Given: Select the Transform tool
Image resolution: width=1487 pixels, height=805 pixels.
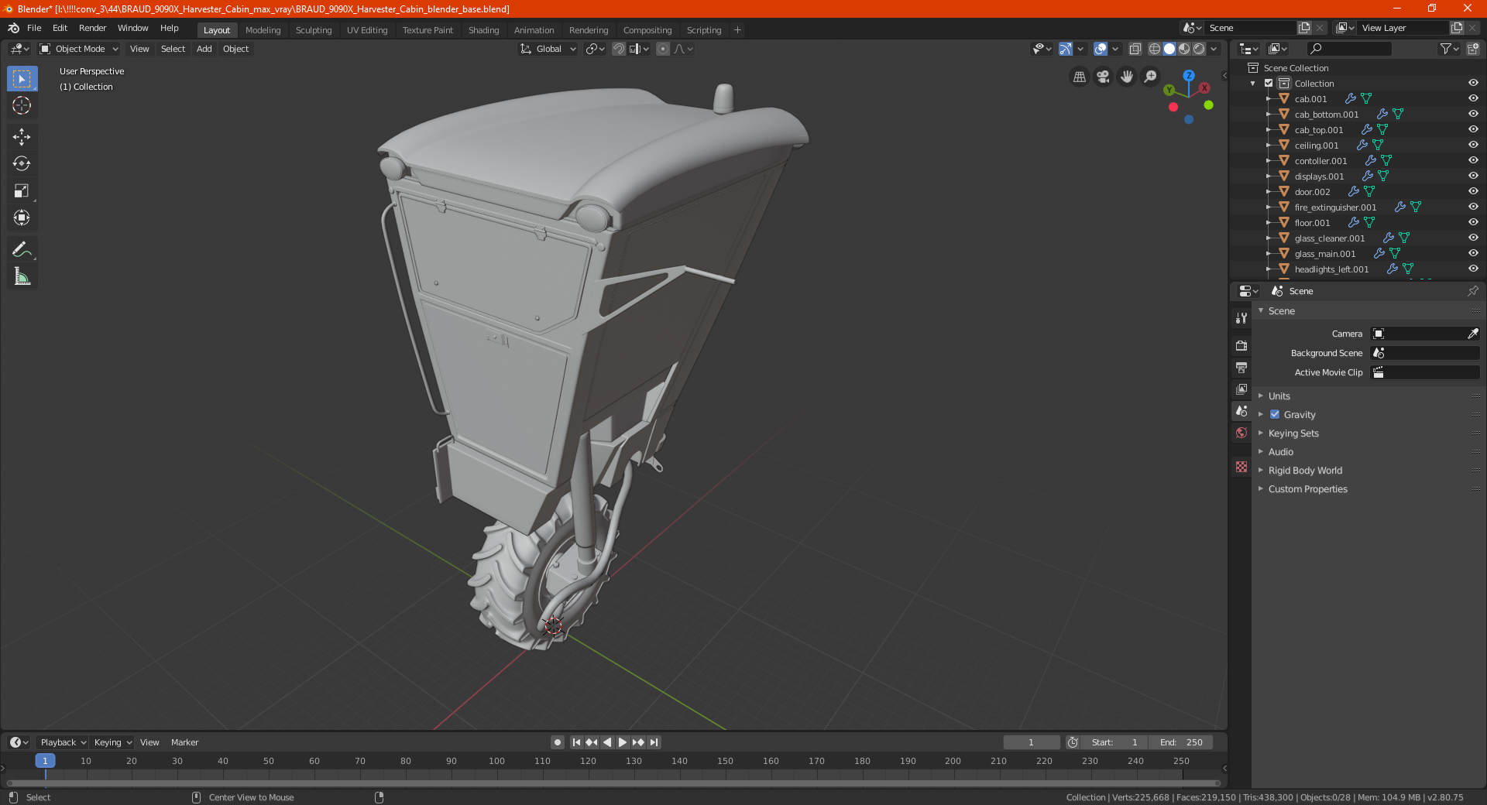Looking at the screenshot, I should point(22,218).
